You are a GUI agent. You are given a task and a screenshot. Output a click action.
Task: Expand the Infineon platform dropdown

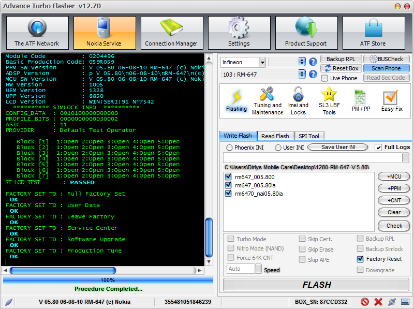[262, 63]
